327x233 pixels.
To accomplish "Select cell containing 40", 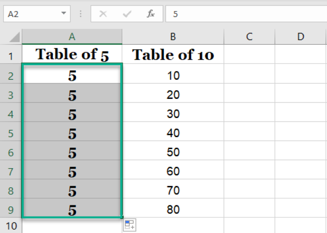I will (x=173, y=133).
